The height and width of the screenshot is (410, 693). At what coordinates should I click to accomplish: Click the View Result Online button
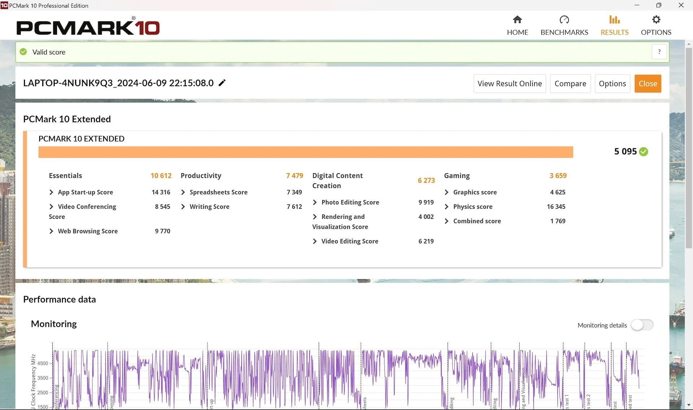tap(509, 84)
